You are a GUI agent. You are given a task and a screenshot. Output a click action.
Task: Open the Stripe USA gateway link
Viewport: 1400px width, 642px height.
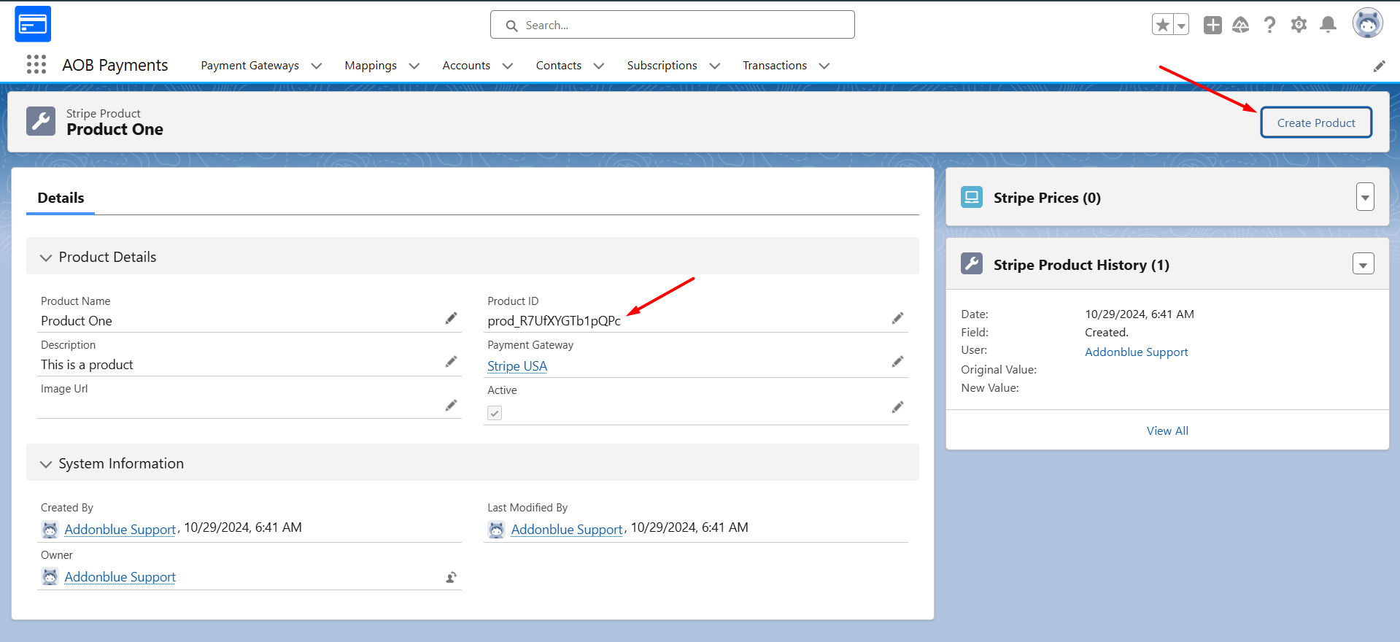[517, 366]
